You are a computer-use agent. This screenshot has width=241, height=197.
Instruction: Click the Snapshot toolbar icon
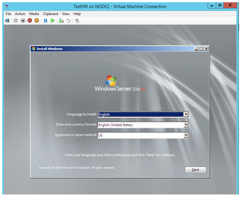pyautogui.click(x=61, y=21)
